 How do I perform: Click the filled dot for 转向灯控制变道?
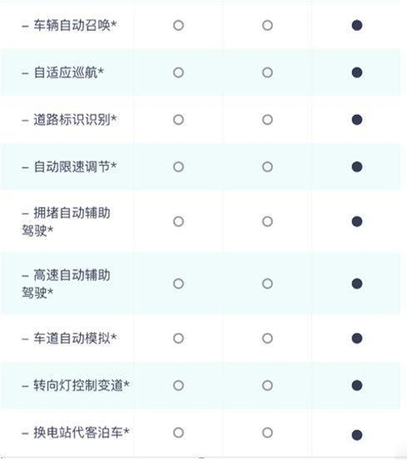tap(357, 386)
